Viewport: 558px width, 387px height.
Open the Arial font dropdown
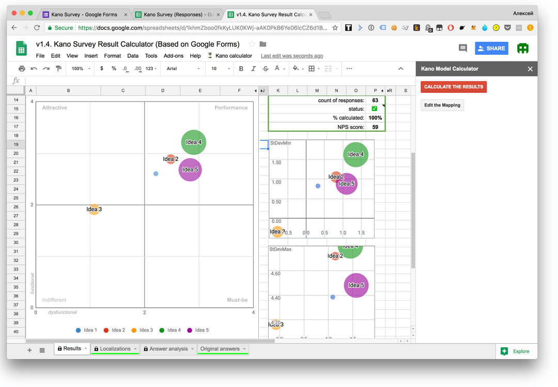click(x=183, y=69)
